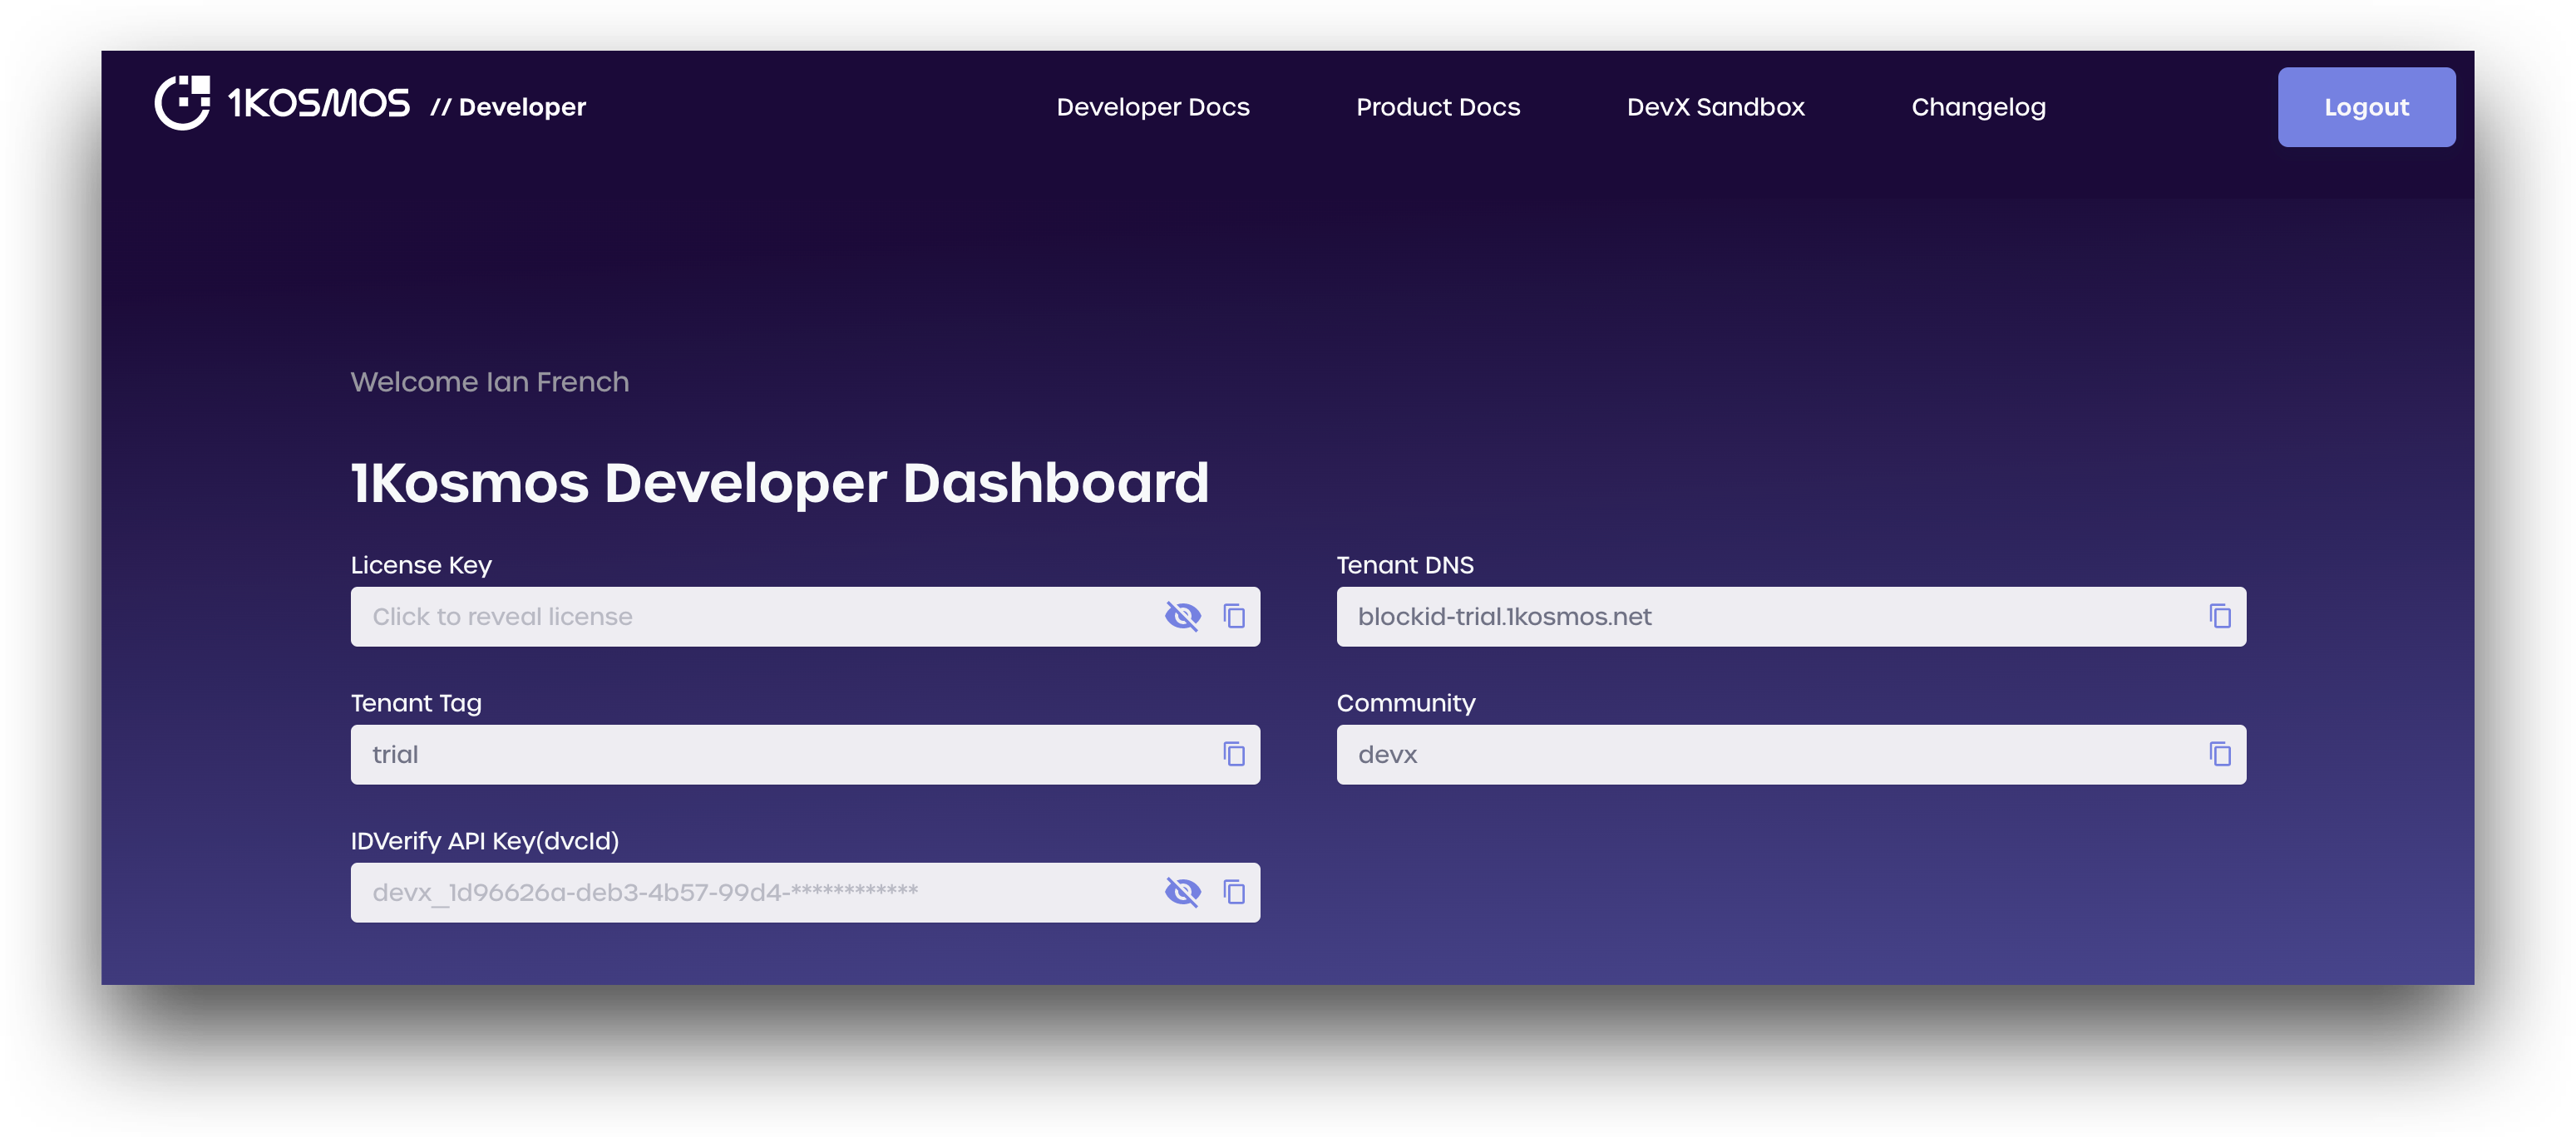Click the IDVerify API Key(dvcId) label
This screenshot has width=2576, height=1137.
[485, 841]
